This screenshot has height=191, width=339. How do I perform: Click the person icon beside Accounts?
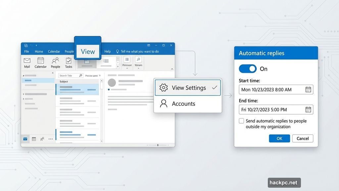coord(163,103)
